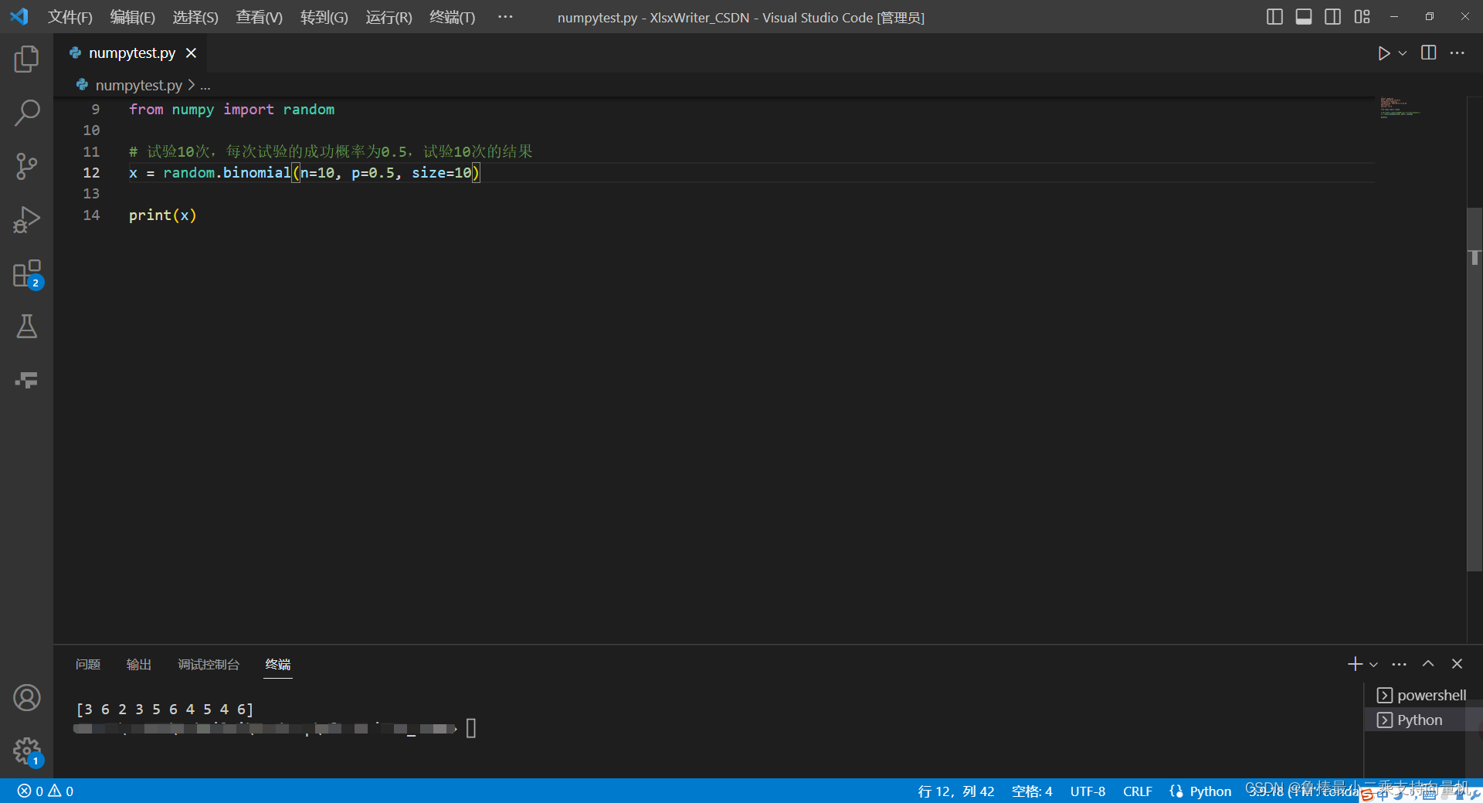Screen dimensions: 1483x803
Task: Maximize the panel with the chevron up
Action: coord(1428,664)
